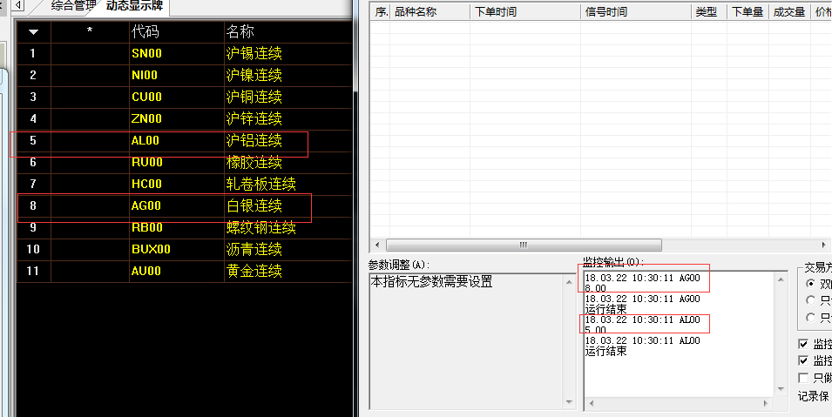
Task: Click 监控输出 vertical scroll-down arrow
Action: point(781,390)
